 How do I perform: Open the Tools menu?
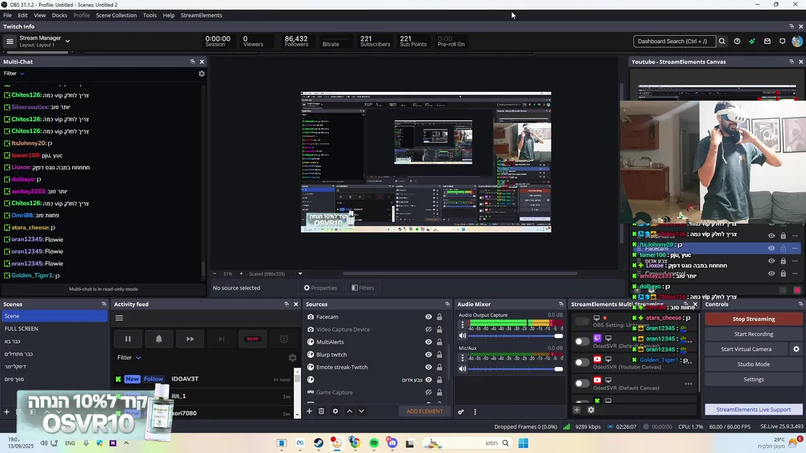point(149,15)
